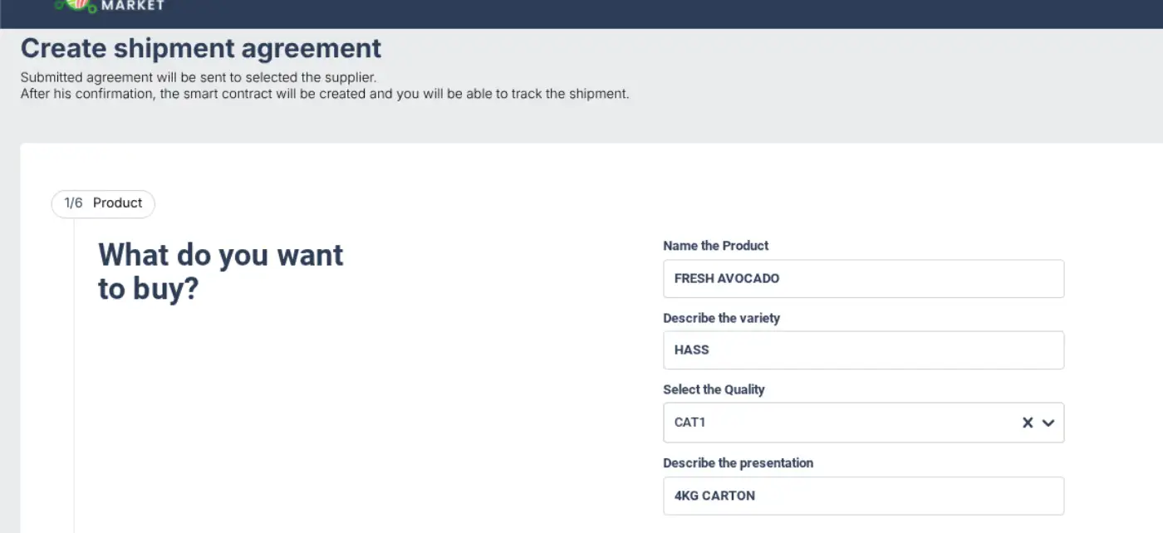The width and height of the screenshot is (1163, 533).
Task: Click the word "Product" in the step indicator
Action: pyautogui.click(x=117, y=203)
